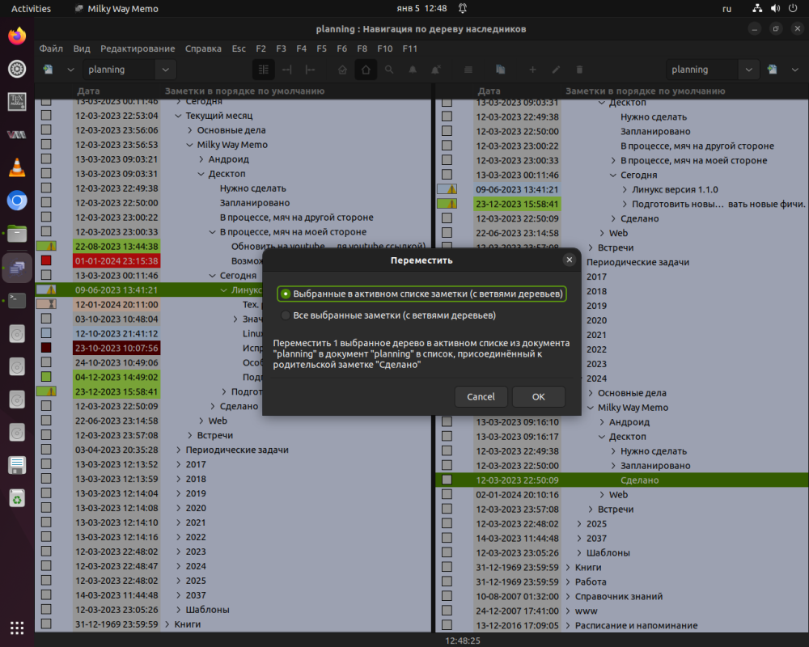Click the copy notes icon in the toolbar
The width and height of the screenshot is (809, 647).
tap(500, 70)
